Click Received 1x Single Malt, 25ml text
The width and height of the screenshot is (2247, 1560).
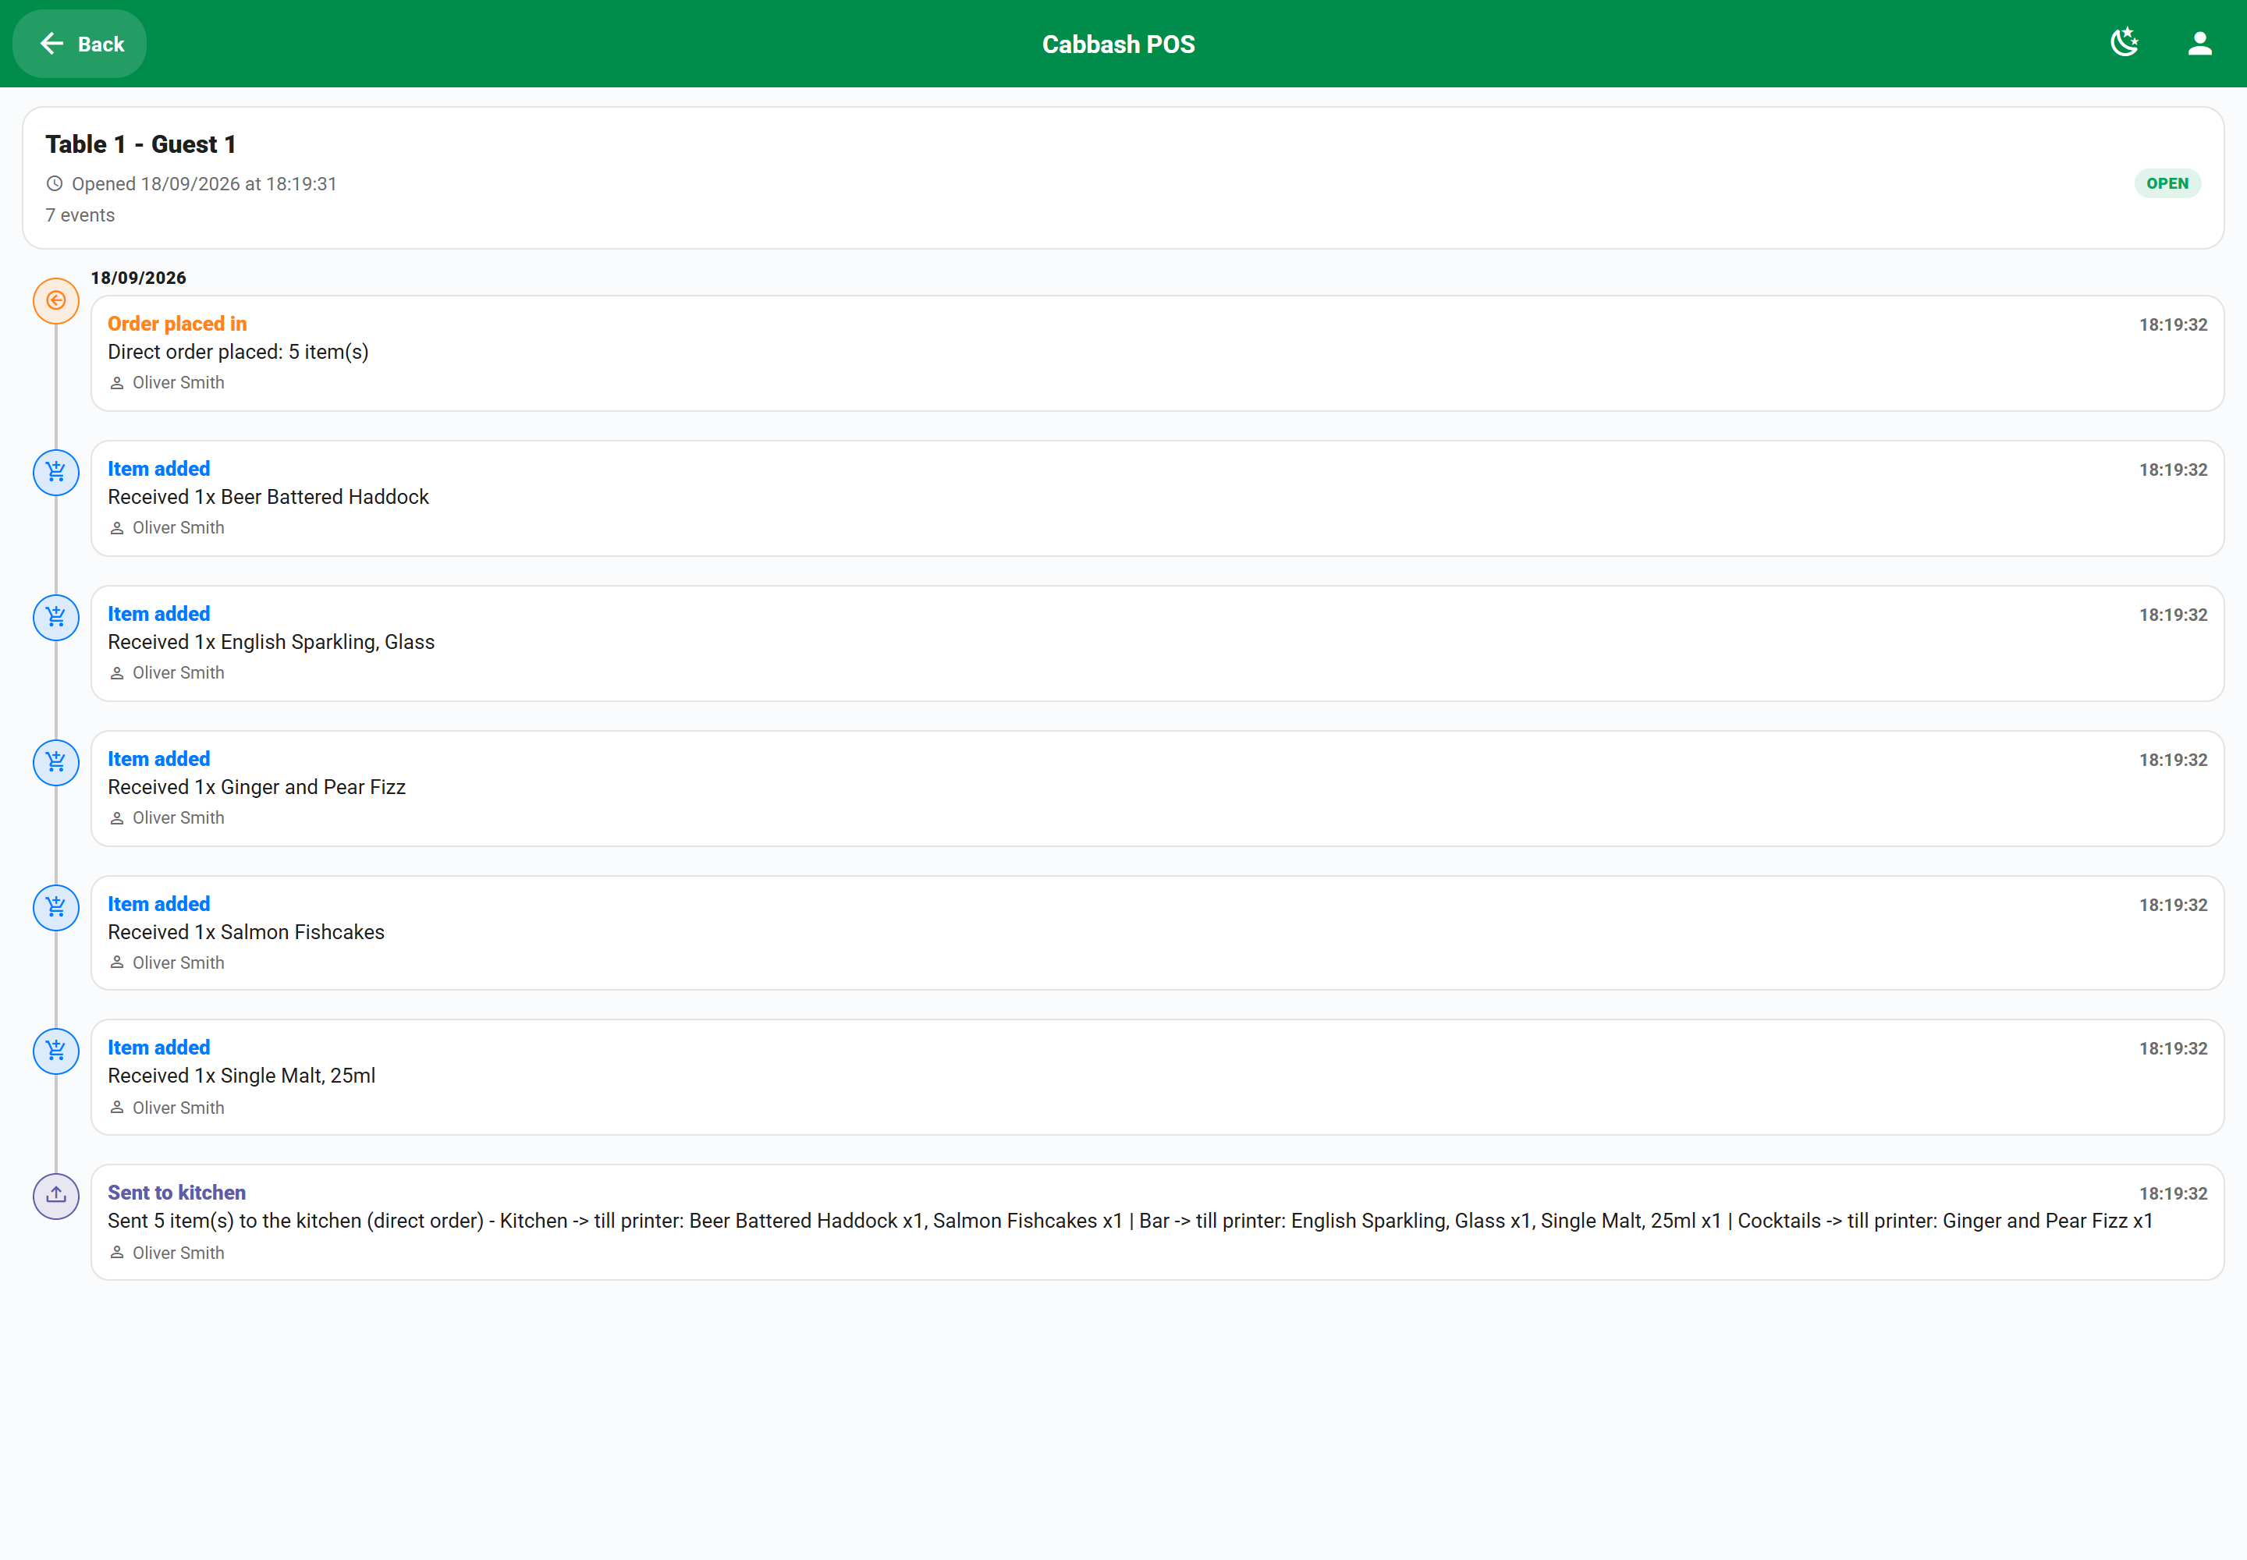[x=242, y=1075]
